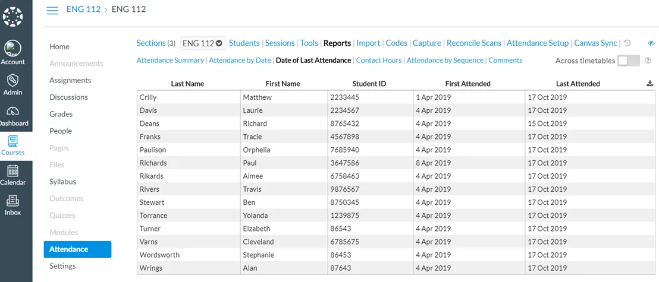Open the Attendance Summary report
The width and height of the screenshot is (659, 282).
tap(170, 61)
